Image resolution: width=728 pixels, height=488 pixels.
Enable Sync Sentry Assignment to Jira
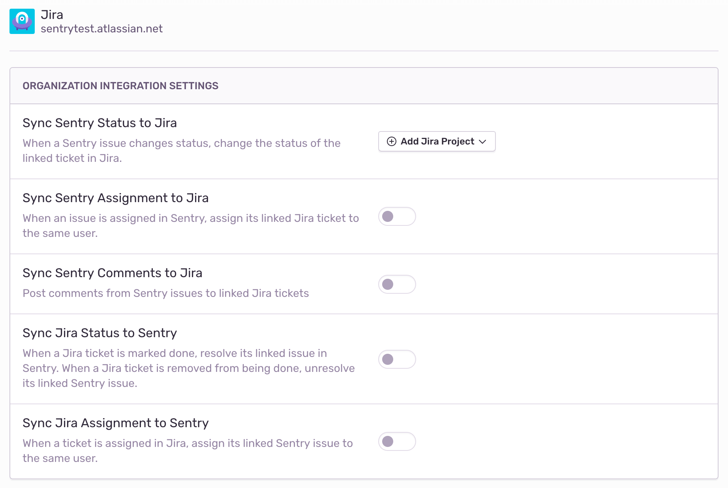(397, 216)
